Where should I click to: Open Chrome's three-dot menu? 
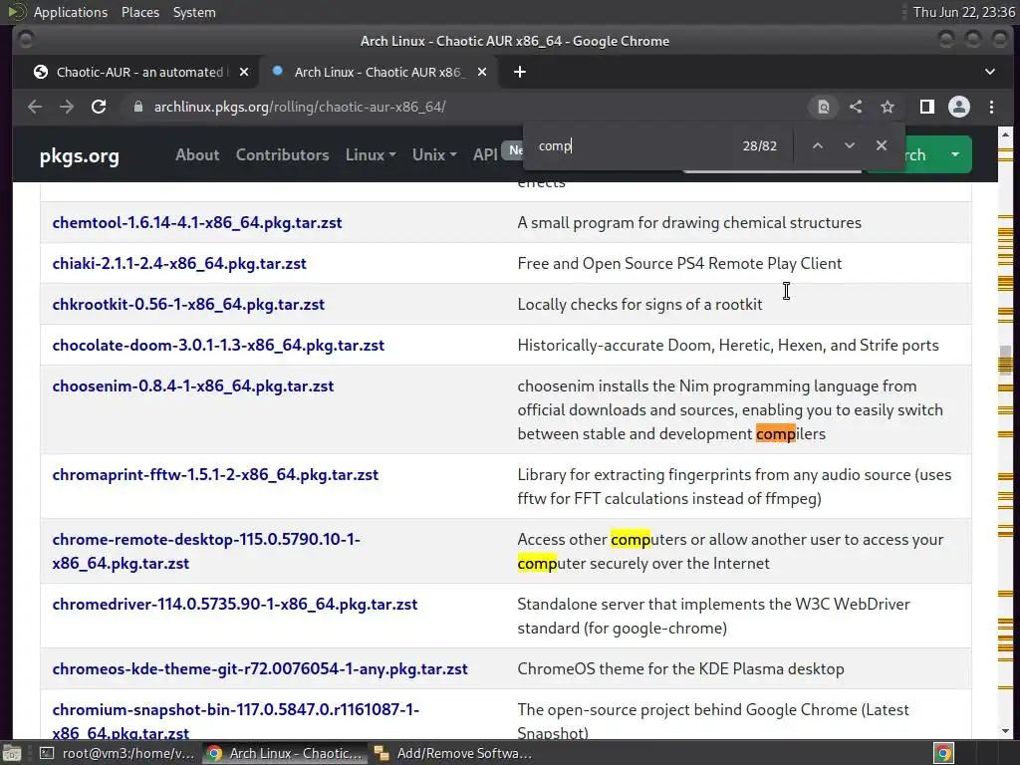click(x=991, y=107)
